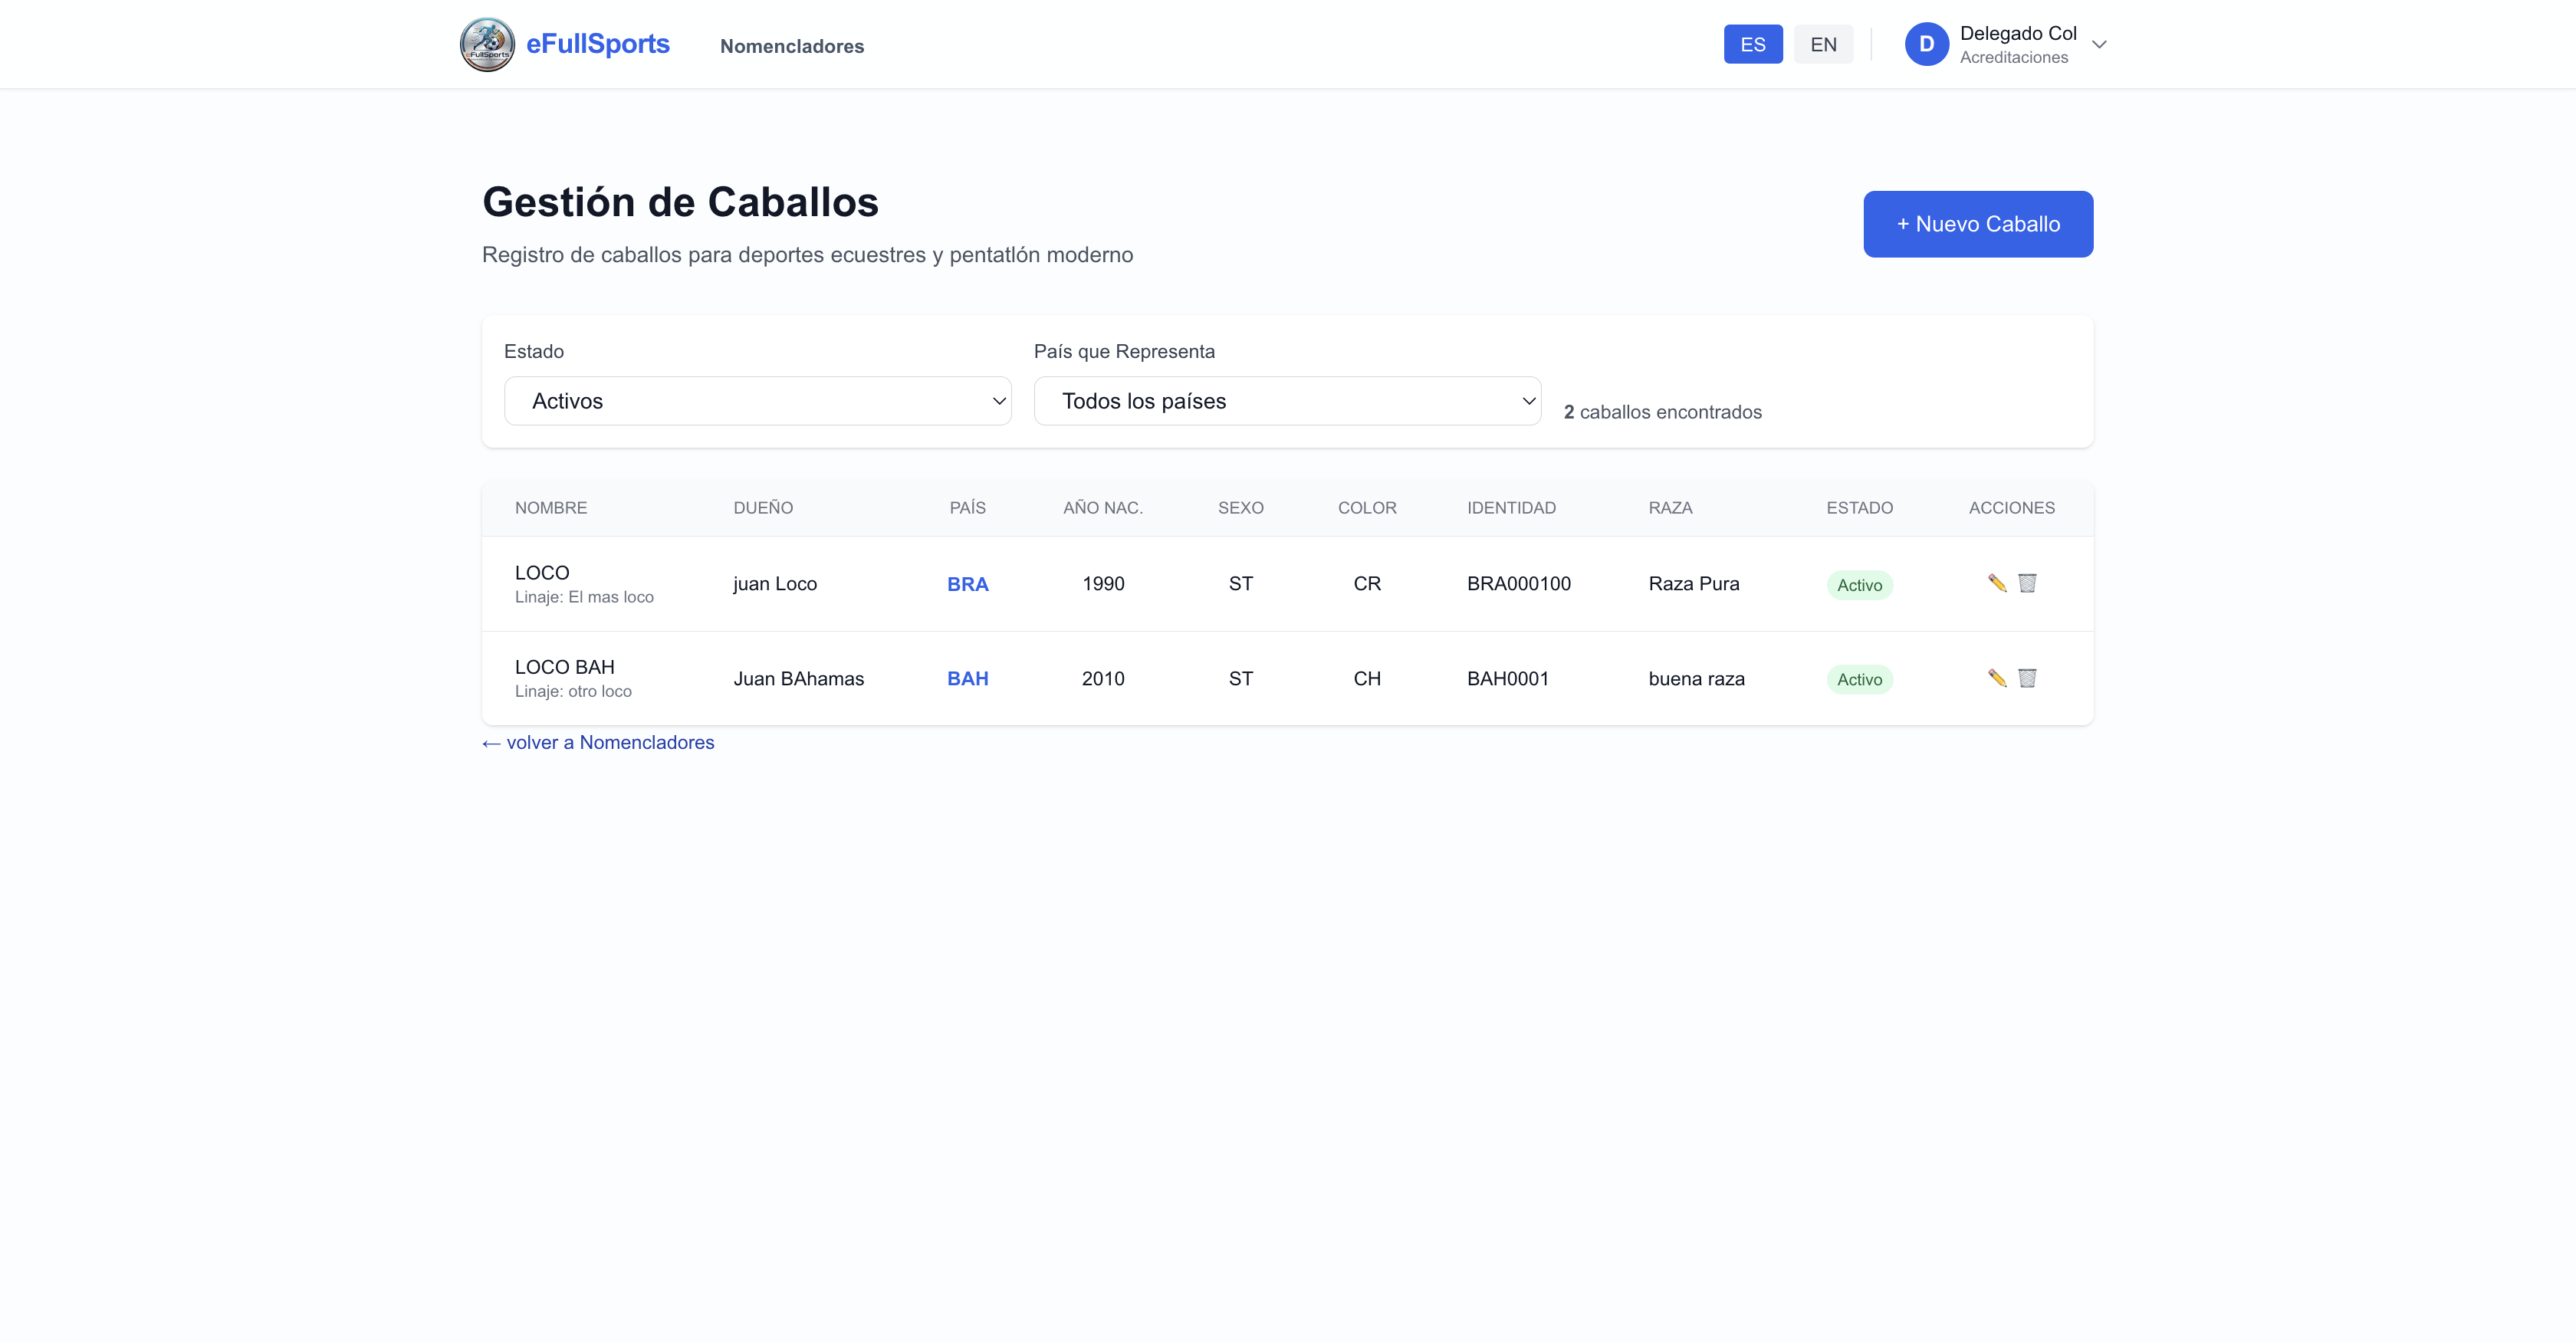This screenshot has width=2576, height=1343.
Task: Click the D user avatar circle
Action: coord(1926,44)
